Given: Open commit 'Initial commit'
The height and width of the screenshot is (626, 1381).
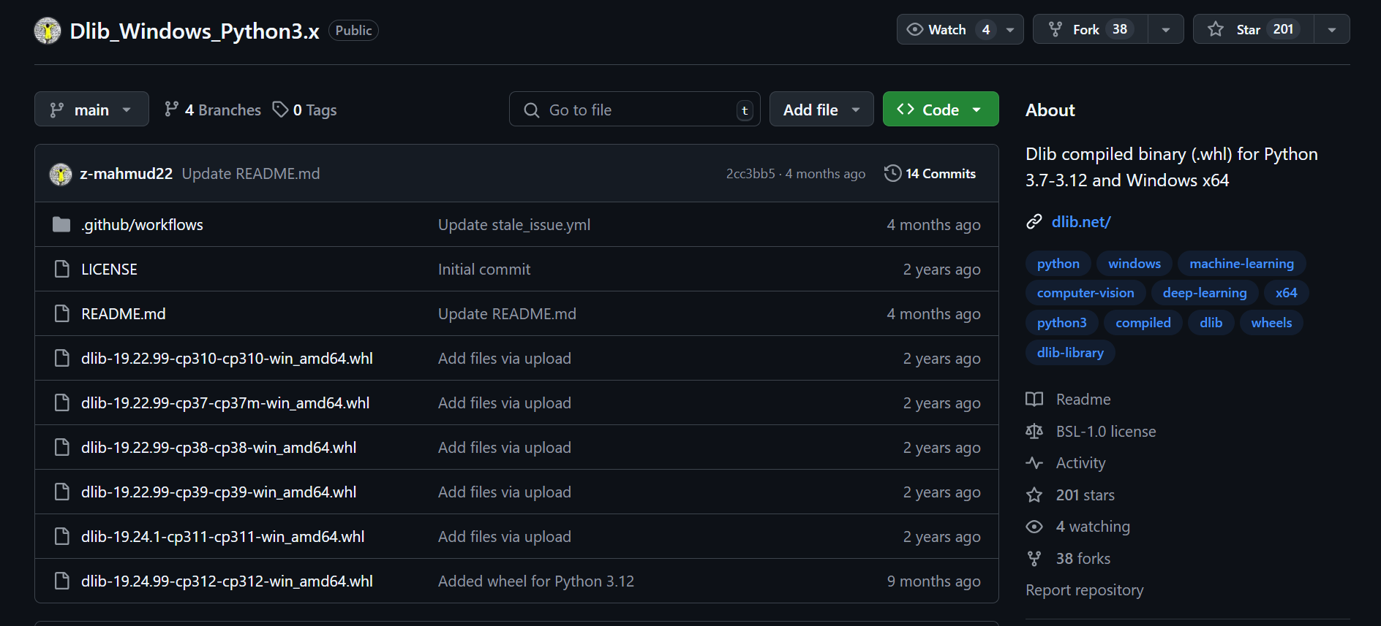Looking at the screenshot, I should pos(484,270).
